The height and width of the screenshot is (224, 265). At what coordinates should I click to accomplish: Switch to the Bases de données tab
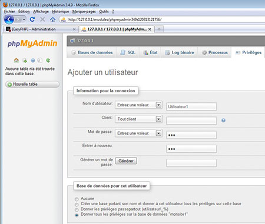point(92,52)
